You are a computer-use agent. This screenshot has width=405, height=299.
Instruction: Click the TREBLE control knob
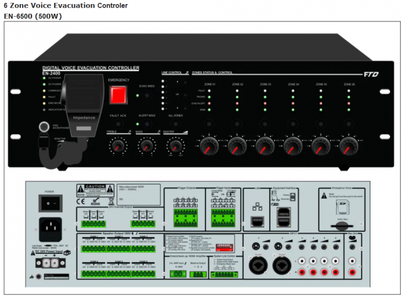click(x=116, y=146)
